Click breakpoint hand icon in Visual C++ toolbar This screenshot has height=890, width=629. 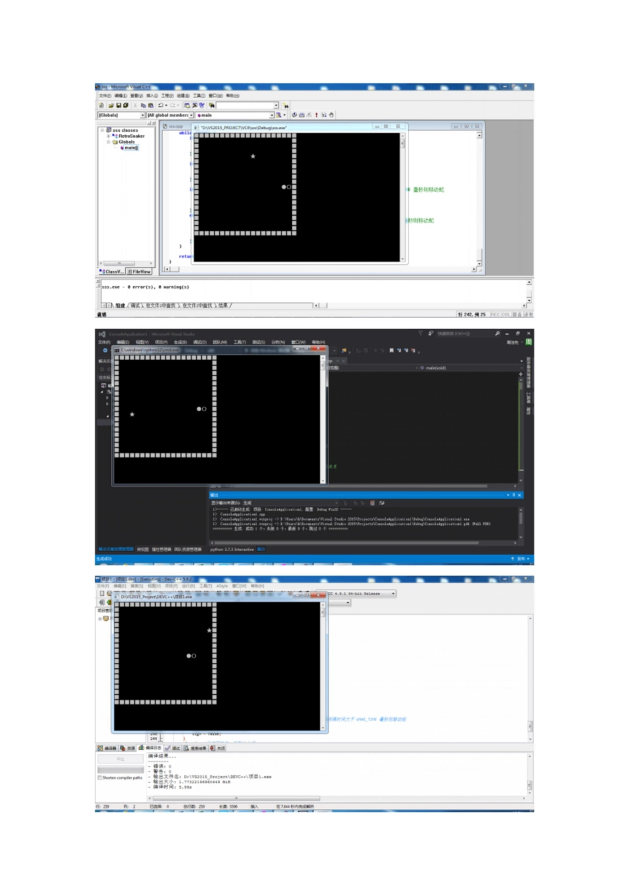331,115
